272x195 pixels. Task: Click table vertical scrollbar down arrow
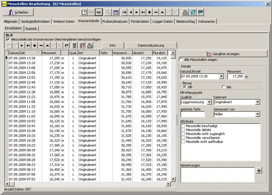click(x=173, y=179)
